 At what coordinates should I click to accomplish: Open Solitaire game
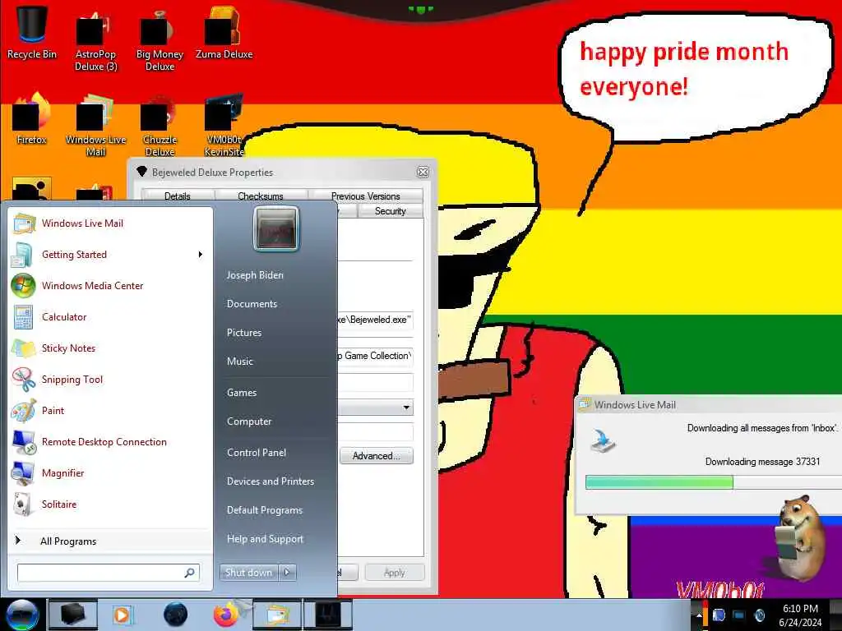pyautogui.click(x=110, y=504)
